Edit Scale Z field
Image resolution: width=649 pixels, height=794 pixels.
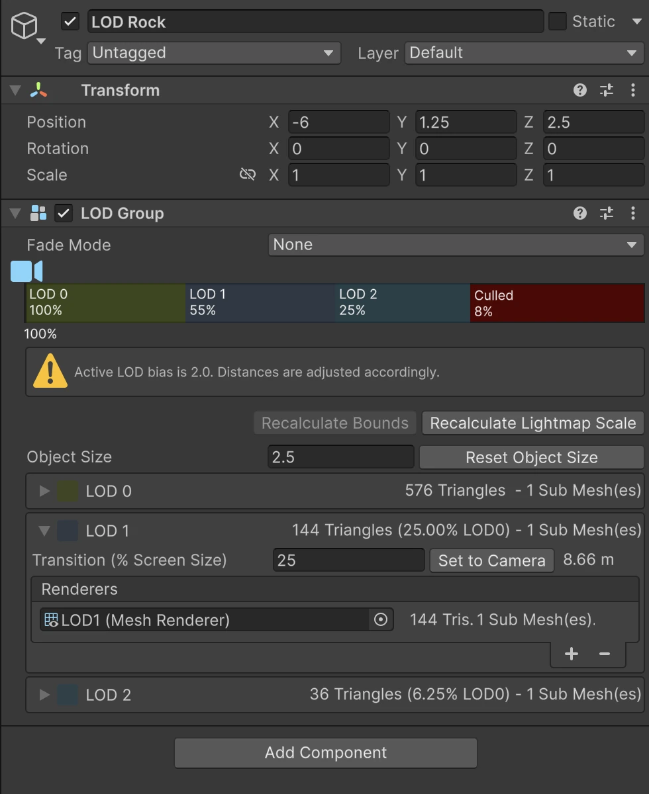click(593, 175)
